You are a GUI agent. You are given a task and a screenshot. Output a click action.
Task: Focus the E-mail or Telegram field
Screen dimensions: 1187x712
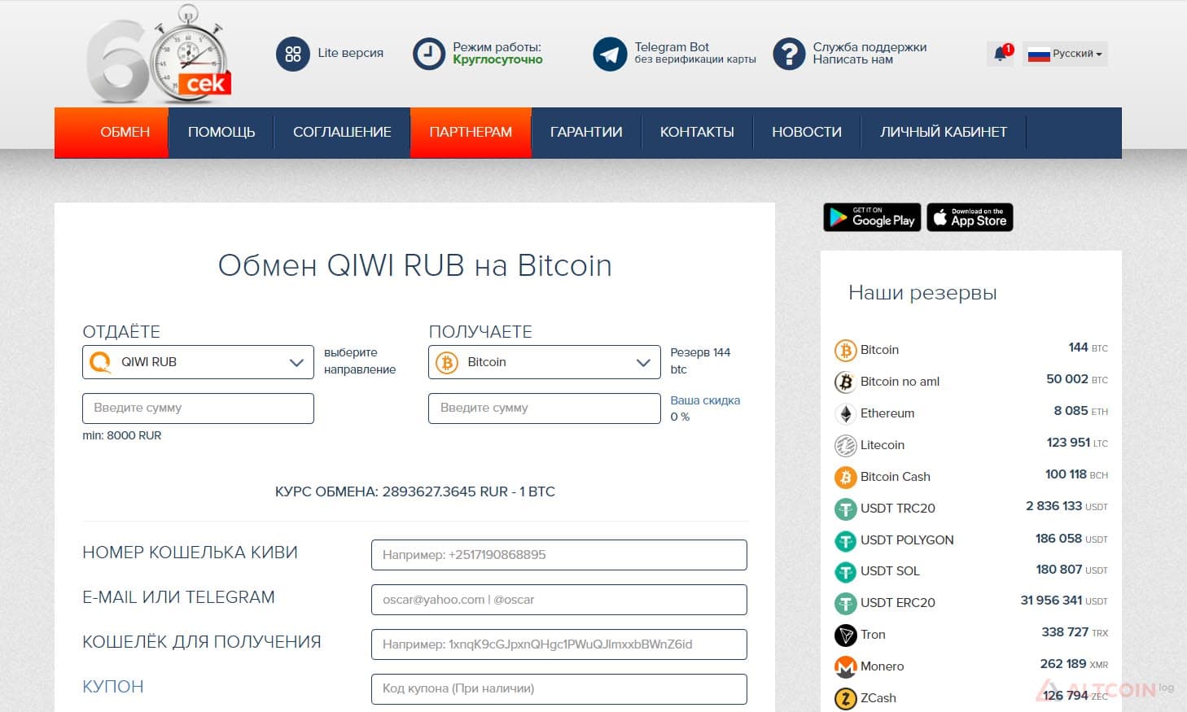(558, 600)
